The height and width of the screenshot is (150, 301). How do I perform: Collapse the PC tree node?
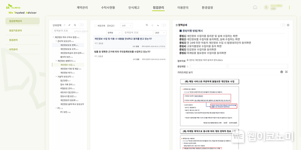[x=56, y=108]
